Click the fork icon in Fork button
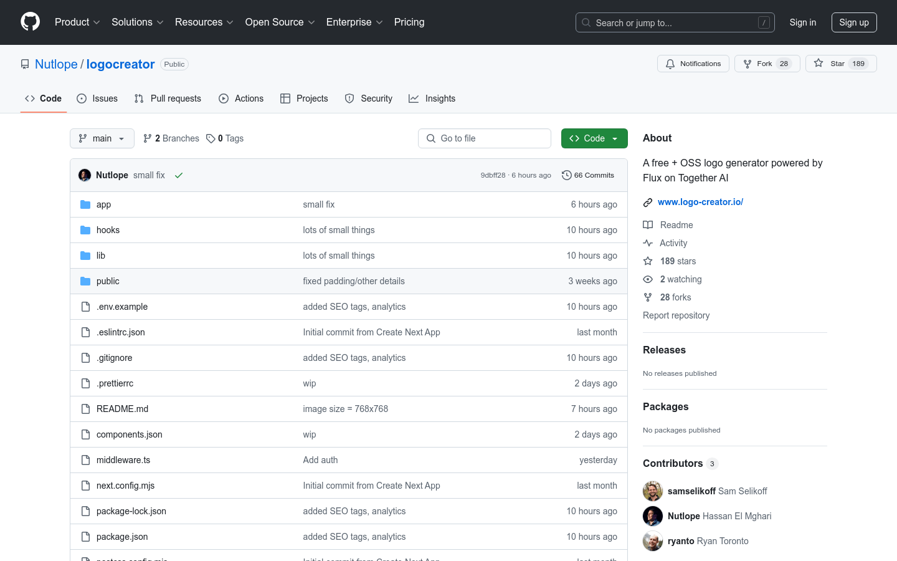Image resolution: width=897 pixels, height=561 pixels. coord(747,64)
